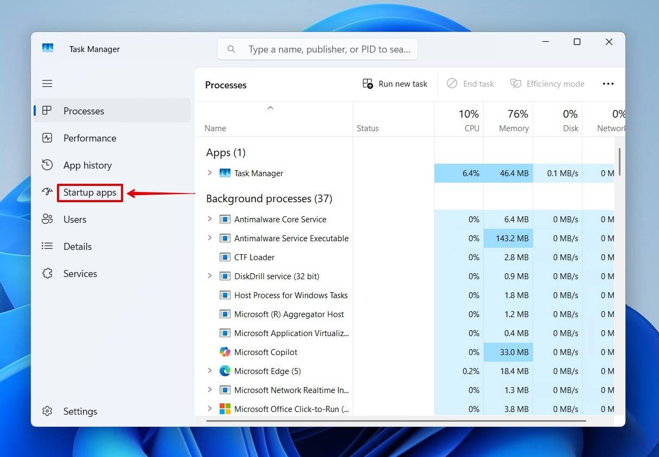Click the Antimalware Core Service icon
Screen dimensions: 659x457
click(x=225, y=219)
